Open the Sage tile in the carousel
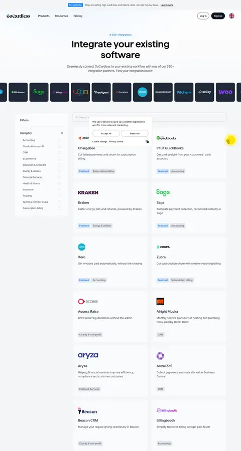The image size is (241, 451). click(x=39, y=92)
